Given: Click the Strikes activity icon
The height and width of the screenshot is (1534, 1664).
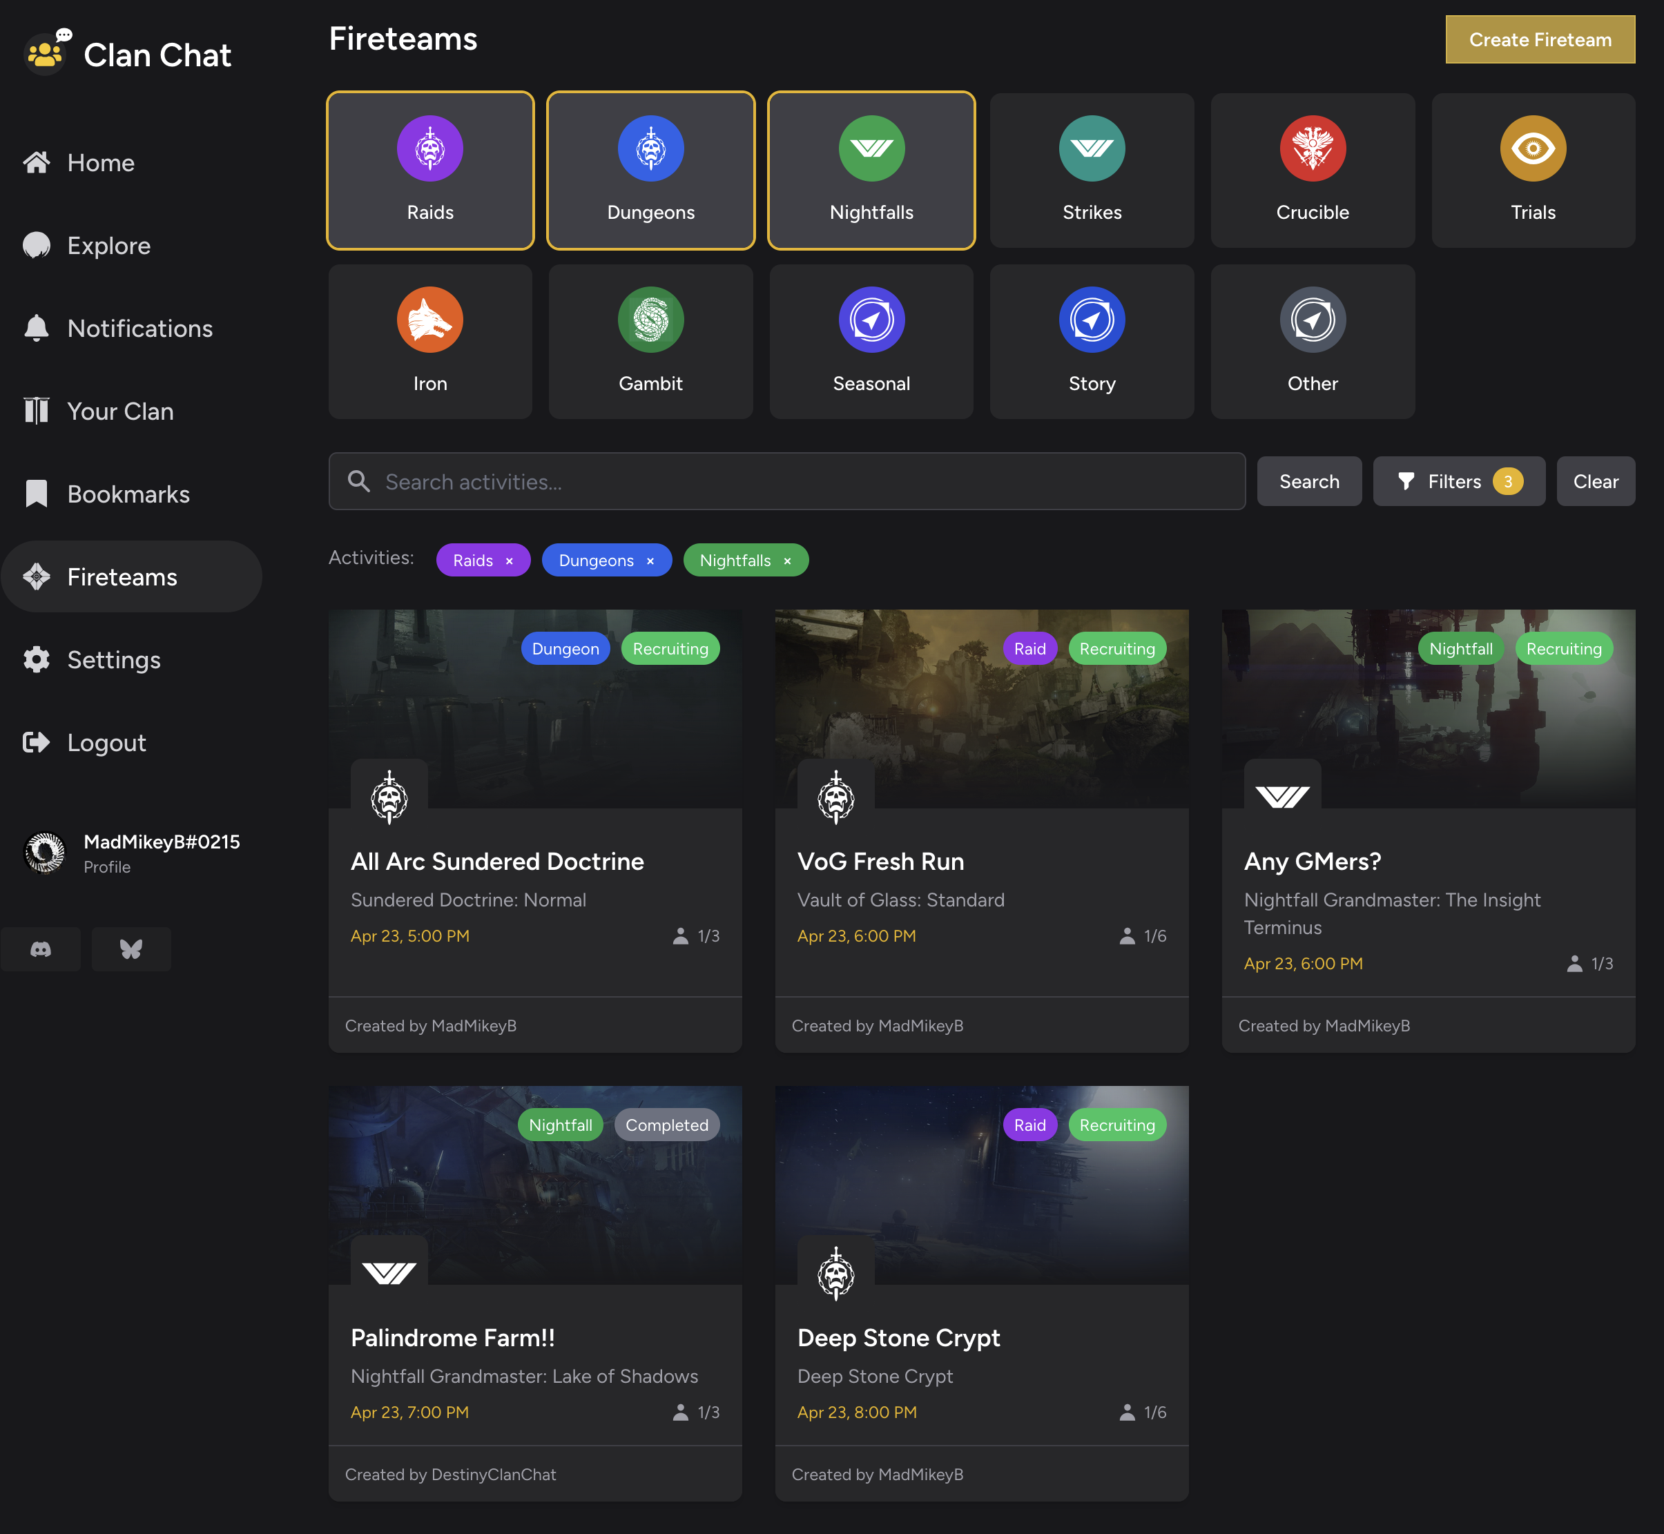Looking at the screenshot, I should point(1091,148).
